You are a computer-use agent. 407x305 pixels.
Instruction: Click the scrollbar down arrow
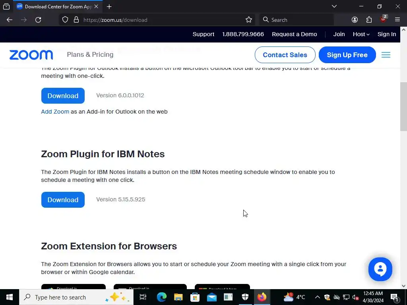[403, 286]
